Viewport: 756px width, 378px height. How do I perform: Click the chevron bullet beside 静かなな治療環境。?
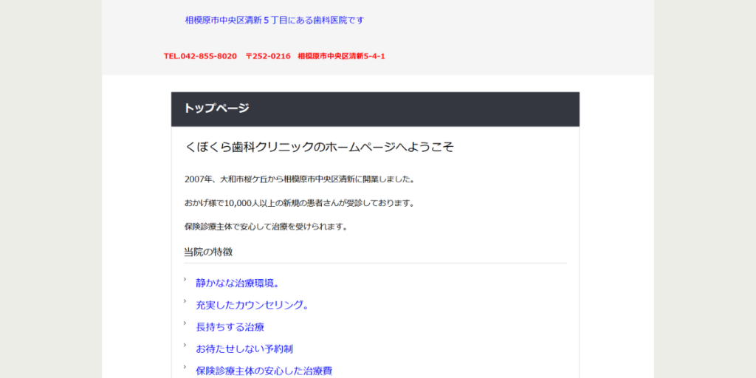coord(185,279)
